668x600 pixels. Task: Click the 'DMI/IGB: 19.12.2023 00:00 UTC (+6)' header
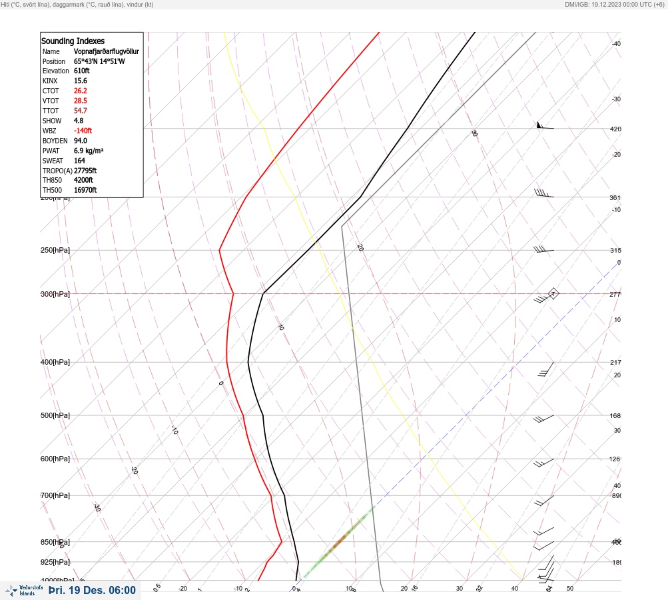(x=615, y=4)
